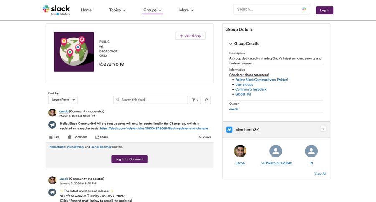Focus the Search this feed field

[x=150, y=100]
